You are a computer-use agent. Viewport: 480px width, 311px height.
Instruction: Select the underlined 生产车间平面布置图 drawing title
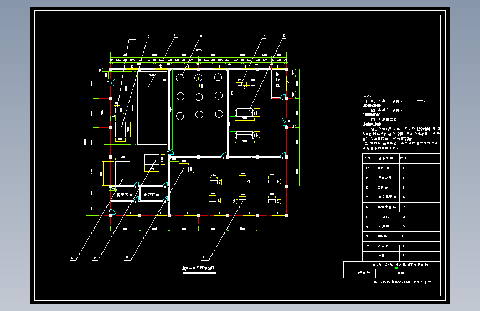tap(198, 268)
